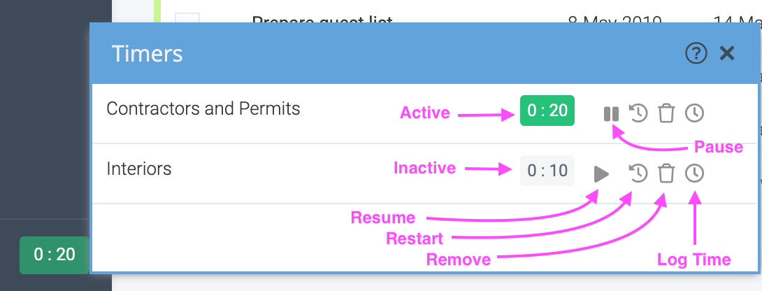
Task: Log time for Interiors timer
Action: click(694, 173)
